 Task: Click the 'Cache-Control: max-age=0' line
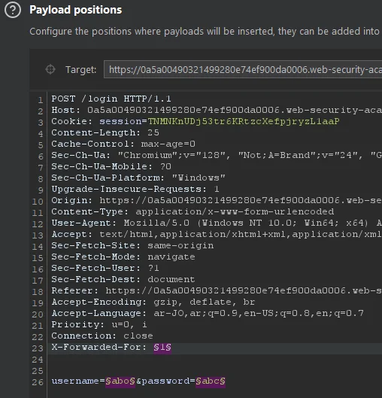point(123,144)
